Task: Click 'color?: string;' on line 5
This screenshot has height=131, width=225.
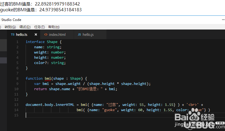Action: (50, 63)
